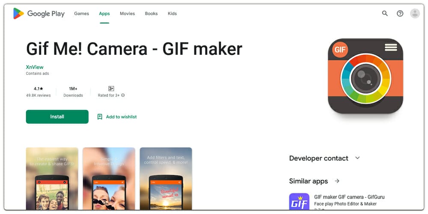Open GIF maker GIF camera - GifGuru
The height and width of the screenshot is (214, 428).
pyautogui.click(x=349, y=197)
